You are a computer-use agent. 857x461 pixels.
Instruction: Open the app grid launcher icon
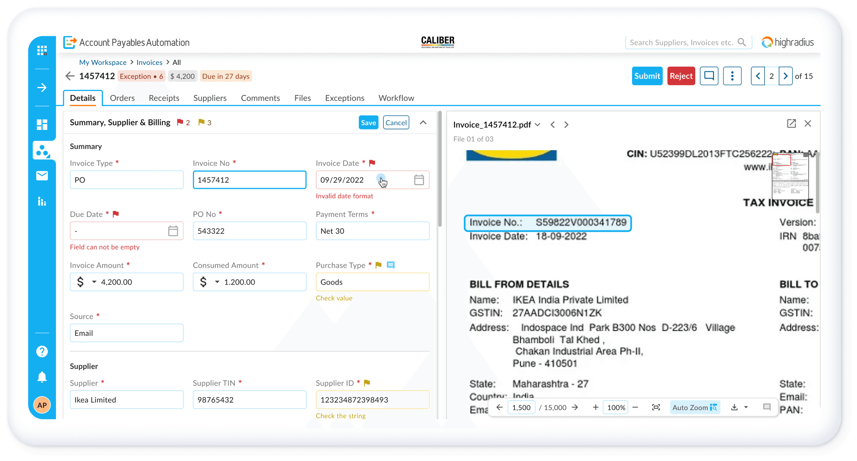(x=42, y=50)
